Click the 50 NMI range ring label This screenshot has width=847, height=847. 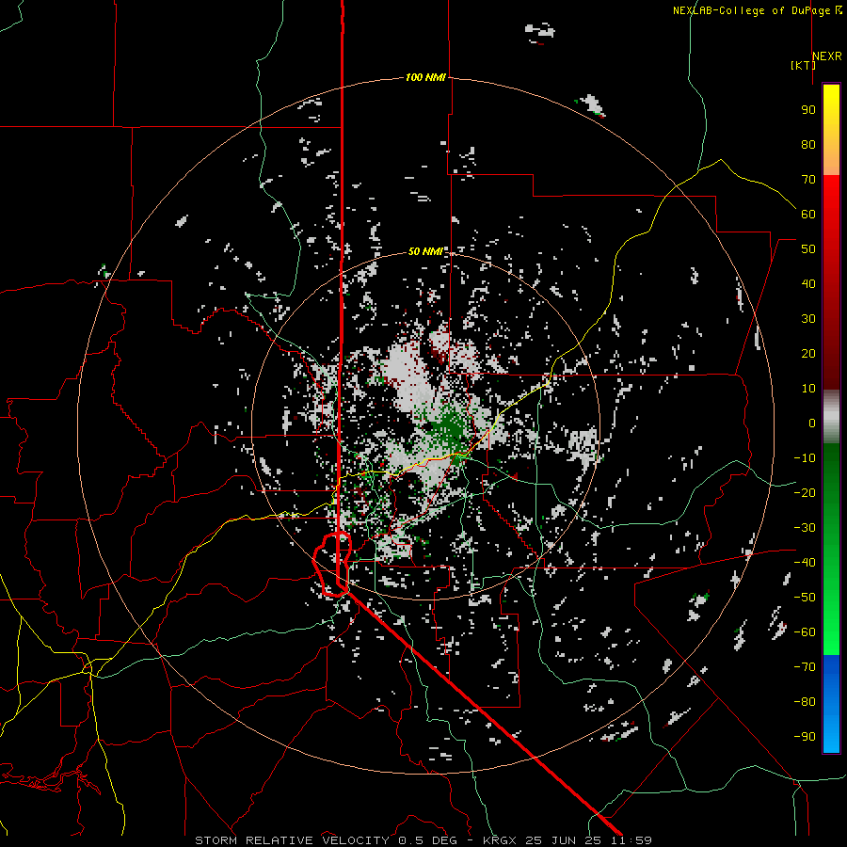point(425,251)
